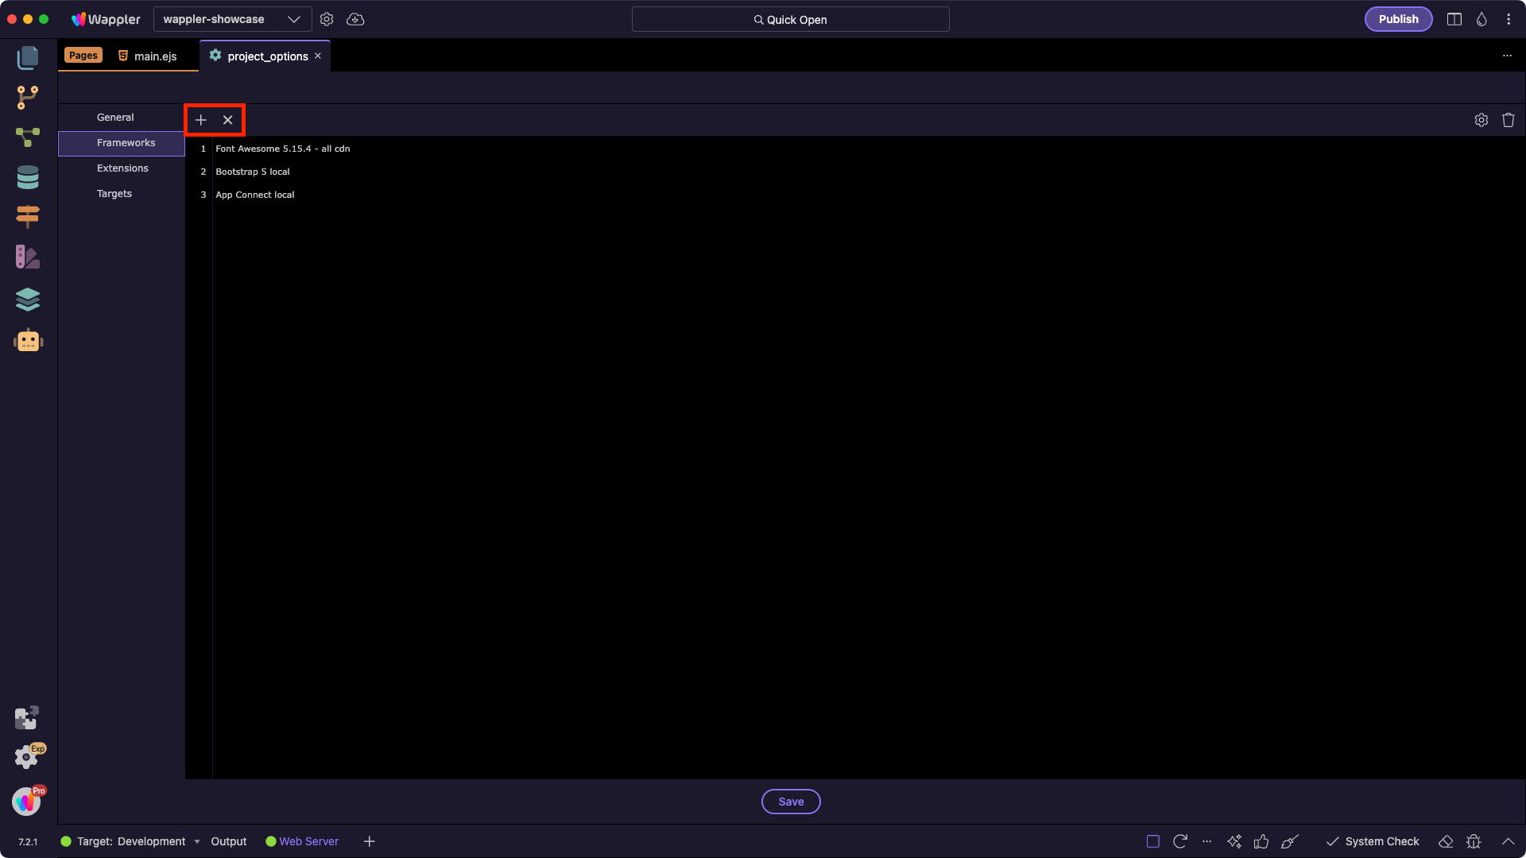The height and width of the screenshot is (858, 1526).
Task: Open the Target Development dropdown arrow
Action: (x=197, y=841)
